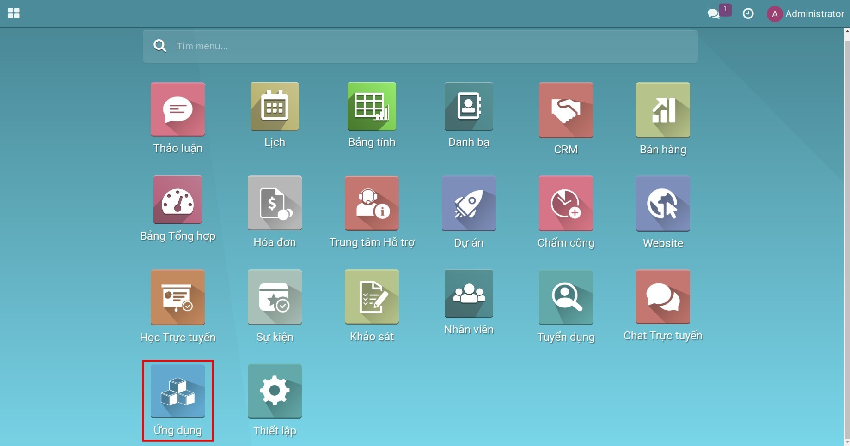Open the Administrator user menu

coord(805,14)
